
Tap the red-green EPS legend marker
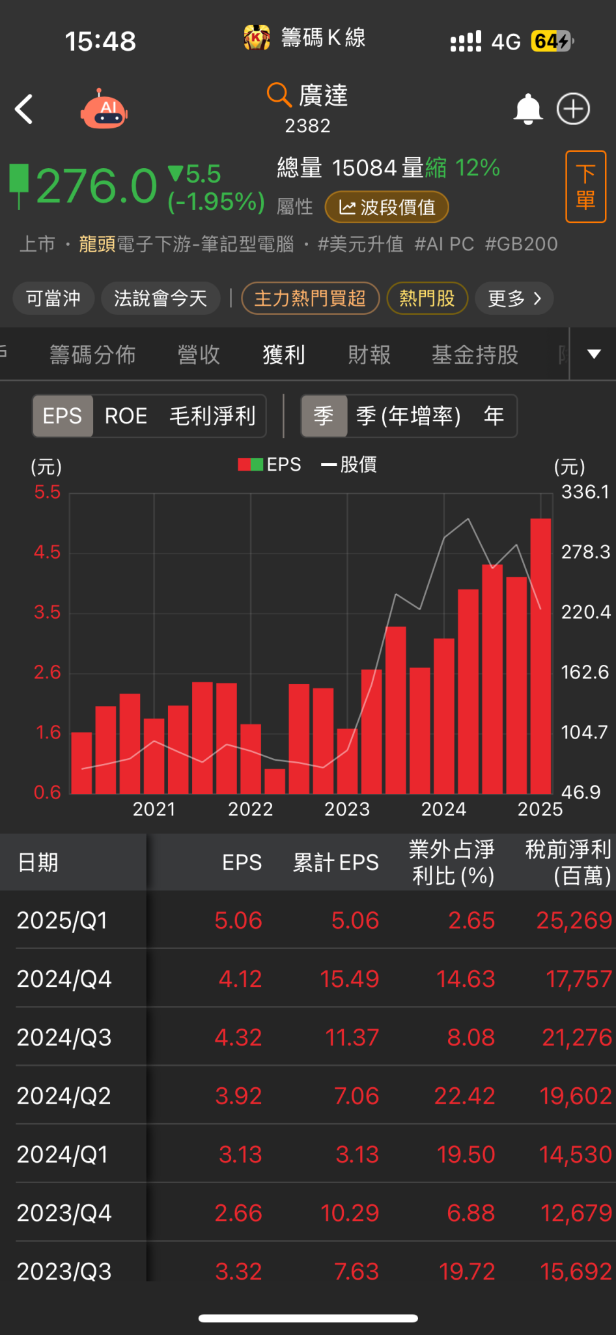[x=250, y=465]
